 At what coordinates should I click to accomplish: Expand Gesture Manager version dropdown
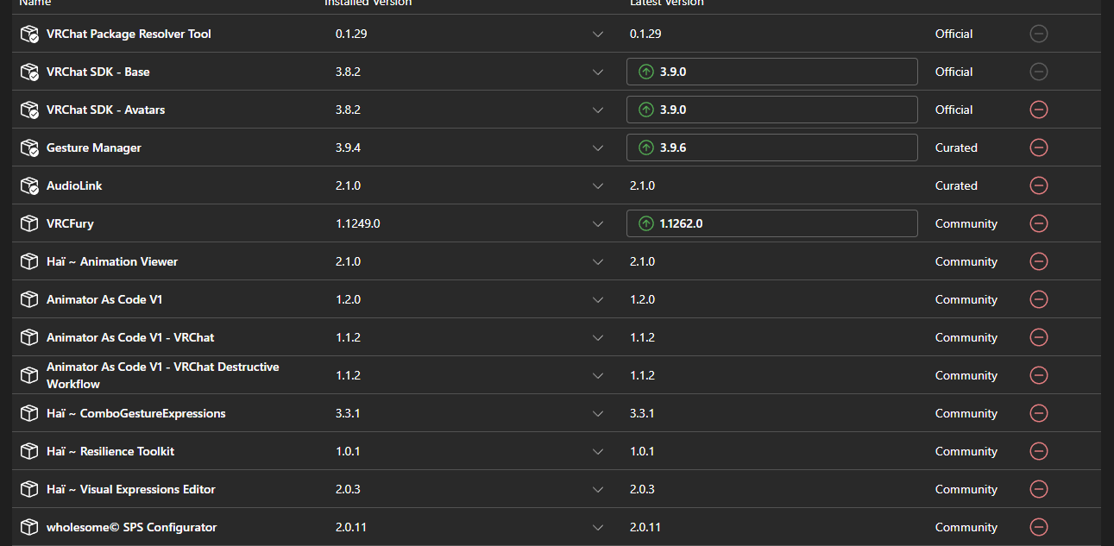pos(598,147)
